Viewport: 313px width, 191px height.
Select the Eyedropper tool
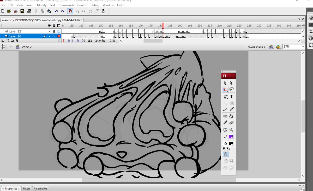(x=225, y=123)
